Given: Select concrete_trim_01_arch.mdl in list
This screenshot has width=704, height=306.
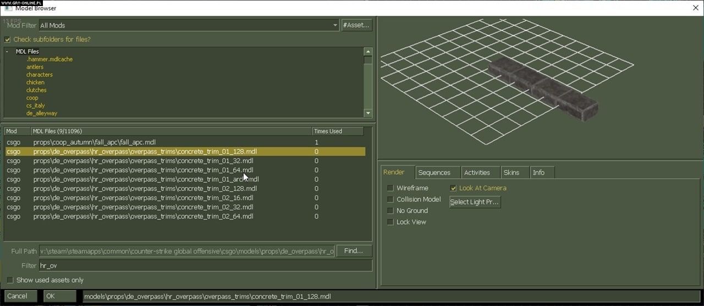Looking at the screenshot, I should point(146,179).
